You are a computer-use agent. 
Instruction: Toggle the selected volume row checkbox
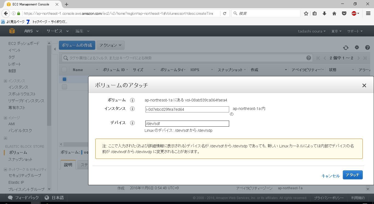(x=64, y=79)
